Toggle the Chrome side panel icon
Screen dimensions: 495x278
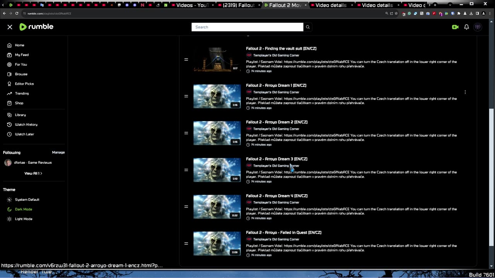(477, 13)
